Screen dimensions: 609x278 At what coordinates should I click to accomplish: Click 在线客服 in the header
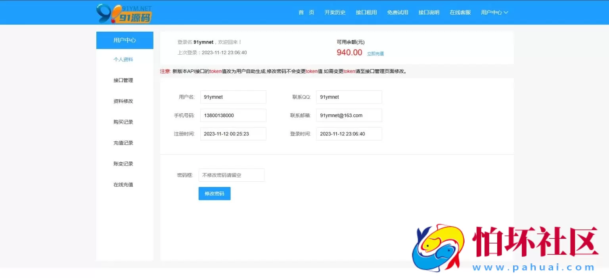point(460,12)
